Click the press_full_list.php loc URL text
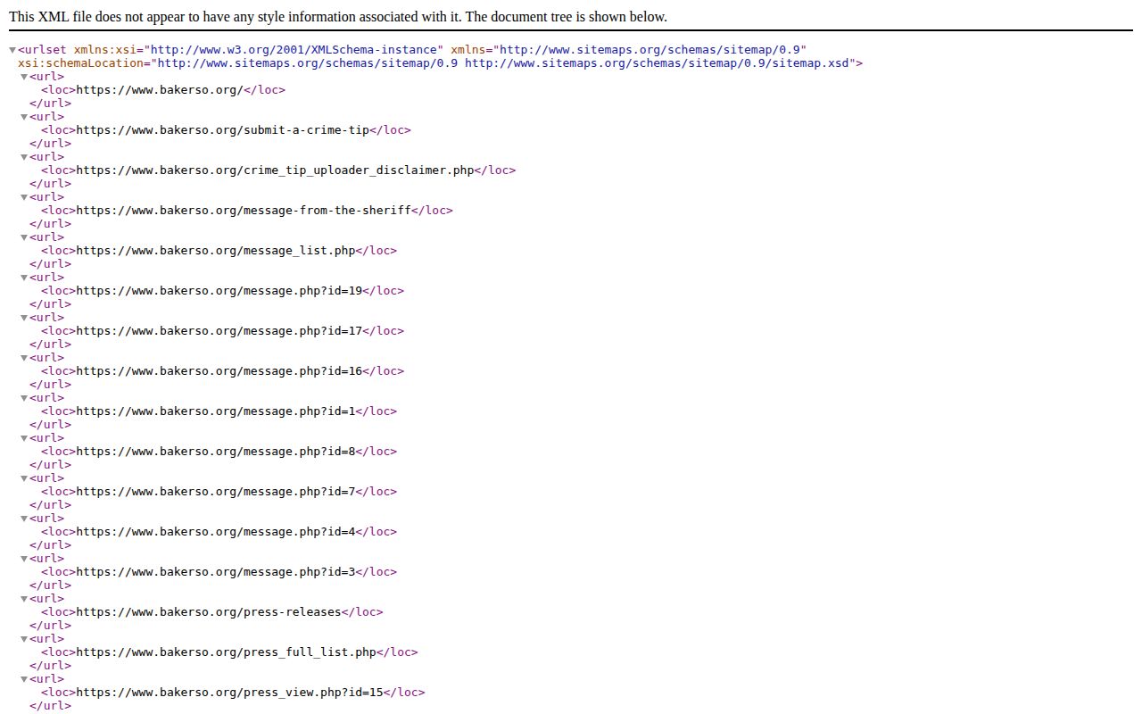This screenshot has width=1142, height=714. click(227, 652)
